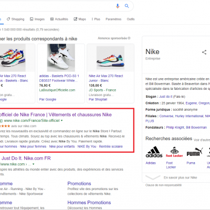The image size is (210, 210).
Task: Click Voir d'autres link next to Recherches associées
Action: point(202,140)
